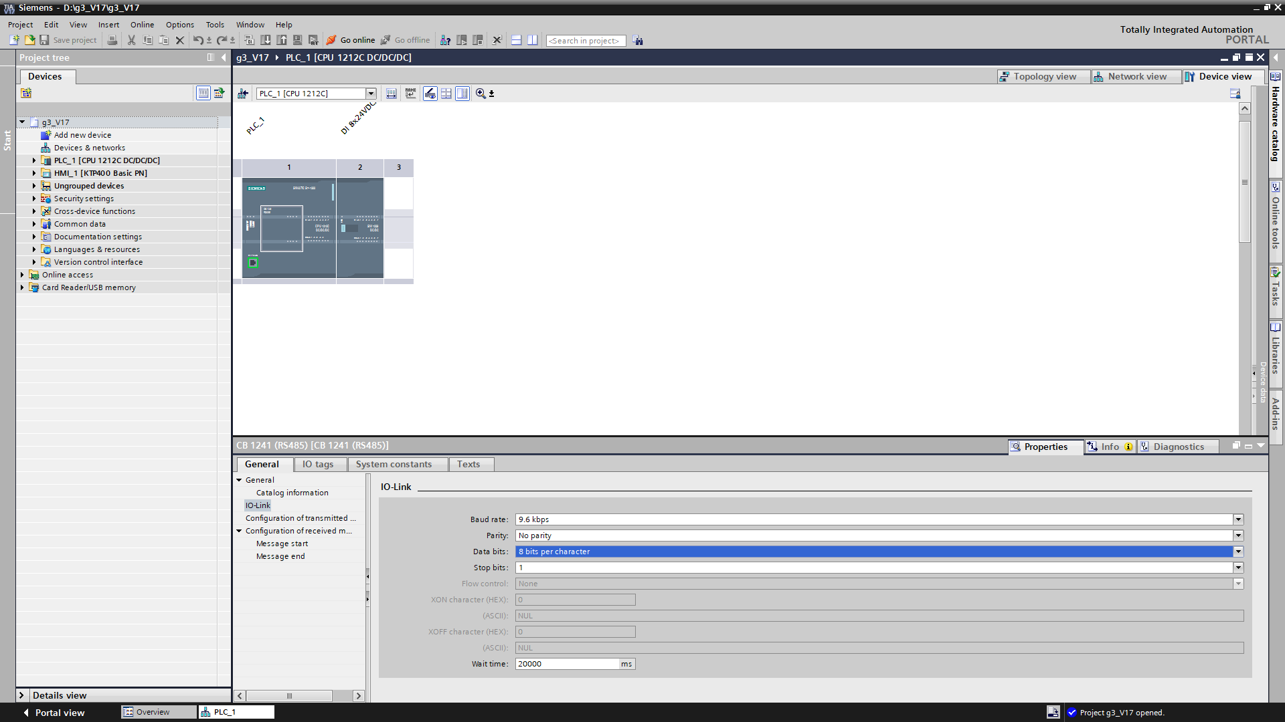Expand Online access tree node
The image size is (1285, 722).
click(x=22, y=275)
